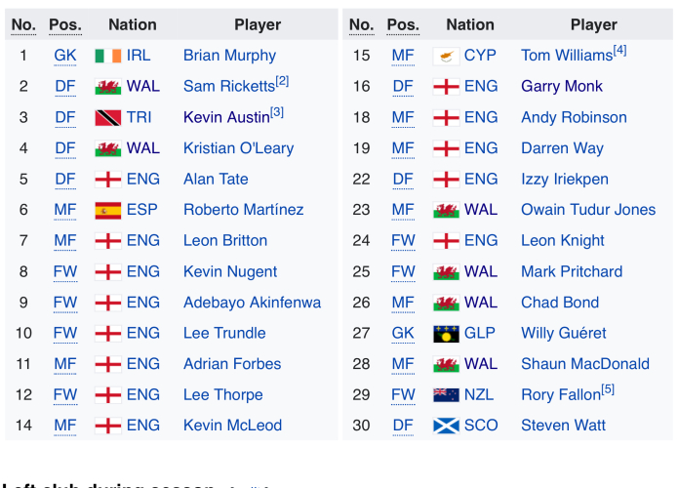Click the Ireland flag beside Brian Murphy
678x488 pixels.
[107, 56]
